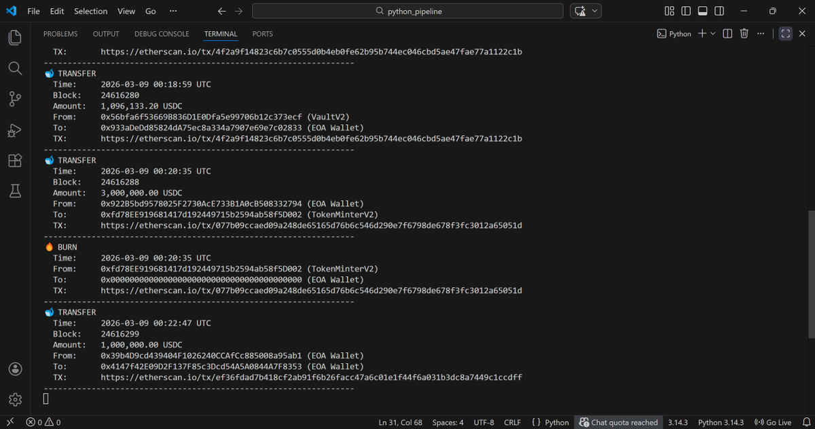The image size is (815, 429).
Task: Open the Selection menu
Action: 91,11
